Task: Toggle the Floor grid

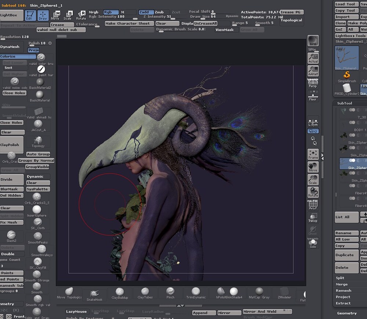Action: coord(313,96)
